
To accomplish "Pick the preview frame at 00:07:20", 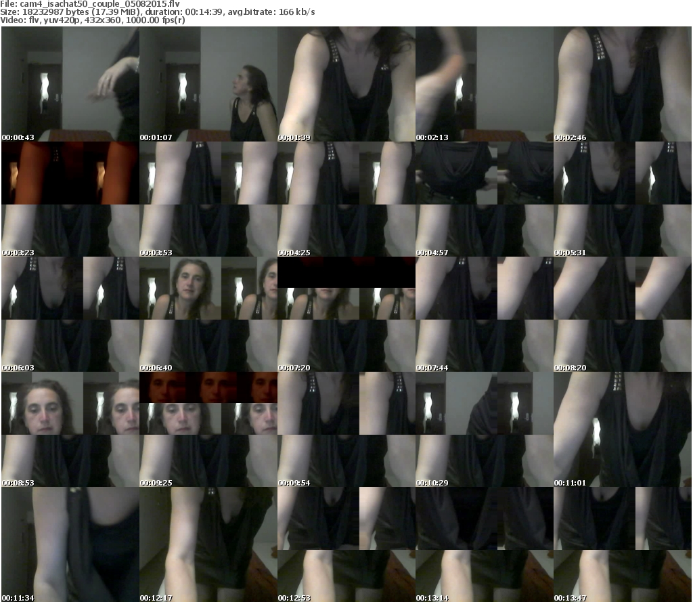I will click(x=346, y=314).
